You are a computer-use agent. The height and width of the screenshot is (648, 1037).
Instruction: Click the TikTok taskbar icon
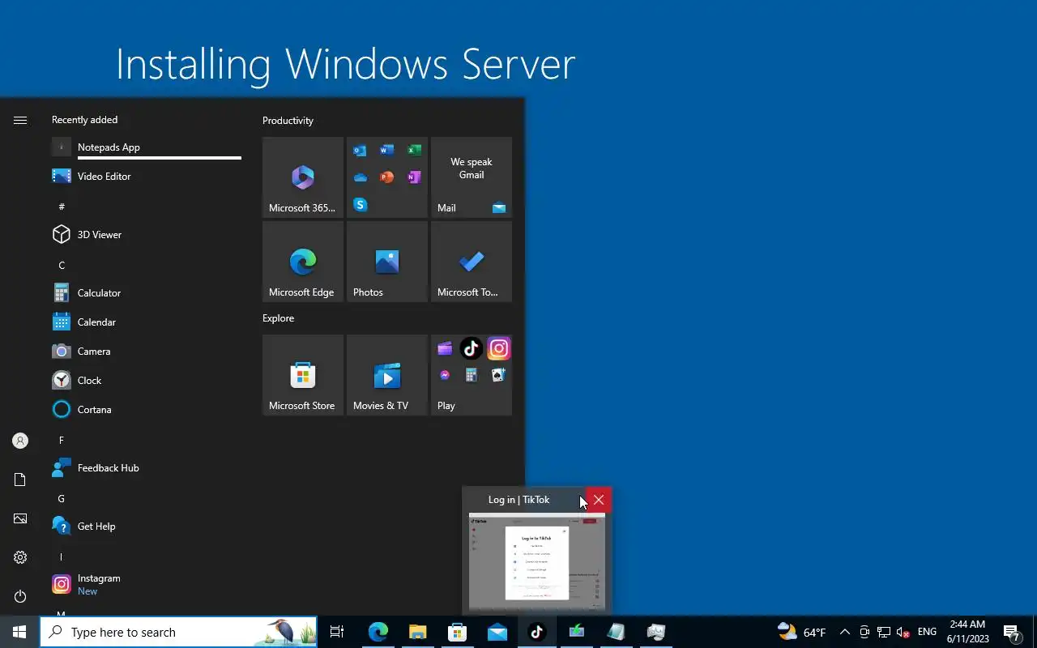[536, 632]
